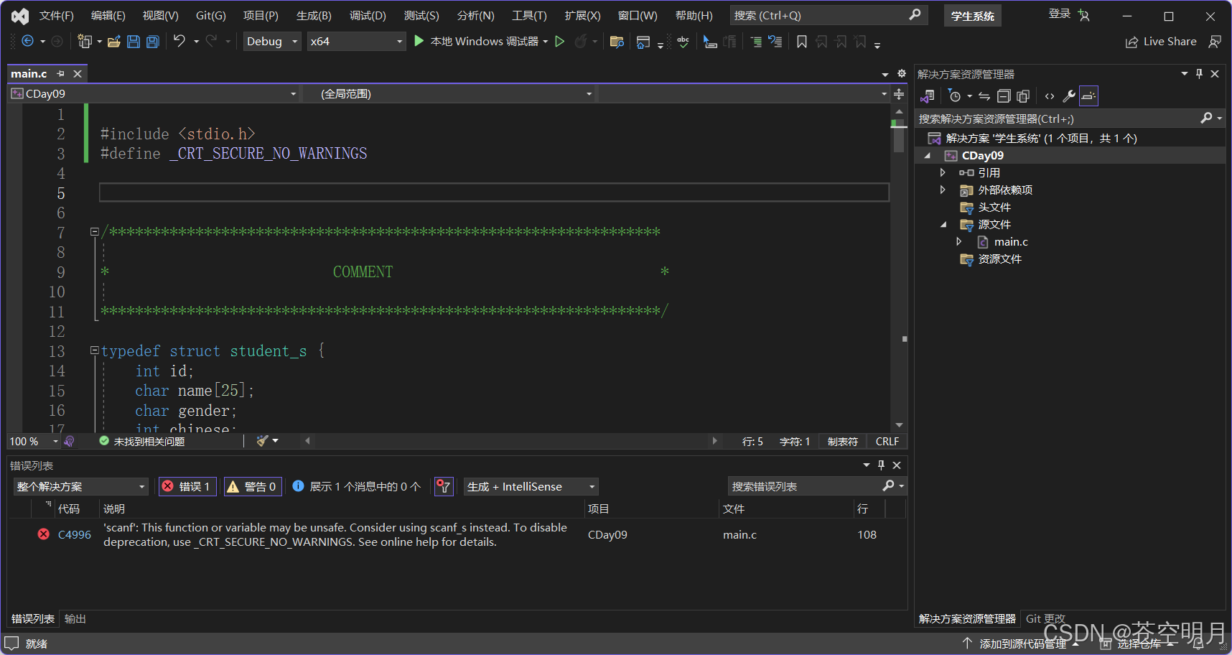Click the uncomment selection icon in toolbar
1232x655 pixels.
coord(775,42)
